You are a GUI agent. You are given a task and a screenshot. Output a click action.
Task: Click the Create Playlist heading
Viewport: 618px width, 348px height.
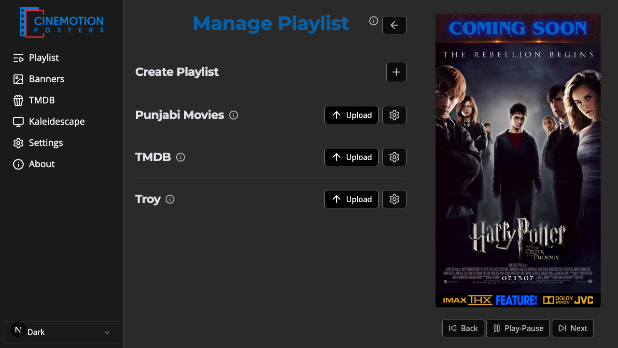point(177,72)
